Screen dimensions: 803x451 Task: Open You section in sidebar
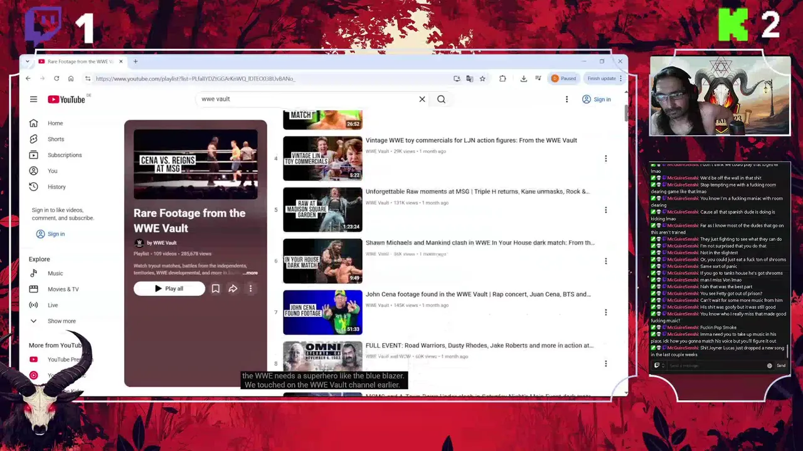pos(52,171)
